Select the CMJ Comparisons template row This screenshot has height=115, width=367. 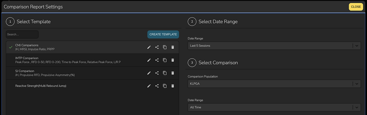point(57,47)
